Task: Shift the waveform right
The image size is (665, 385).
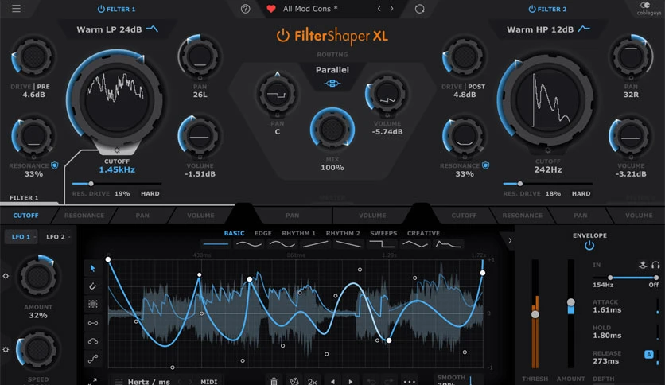Action: 350,382
